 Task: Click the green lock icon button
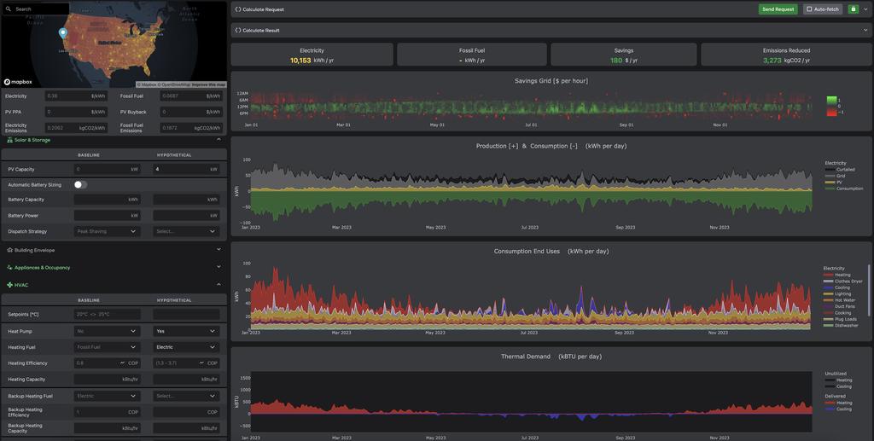tap(853, 9)
